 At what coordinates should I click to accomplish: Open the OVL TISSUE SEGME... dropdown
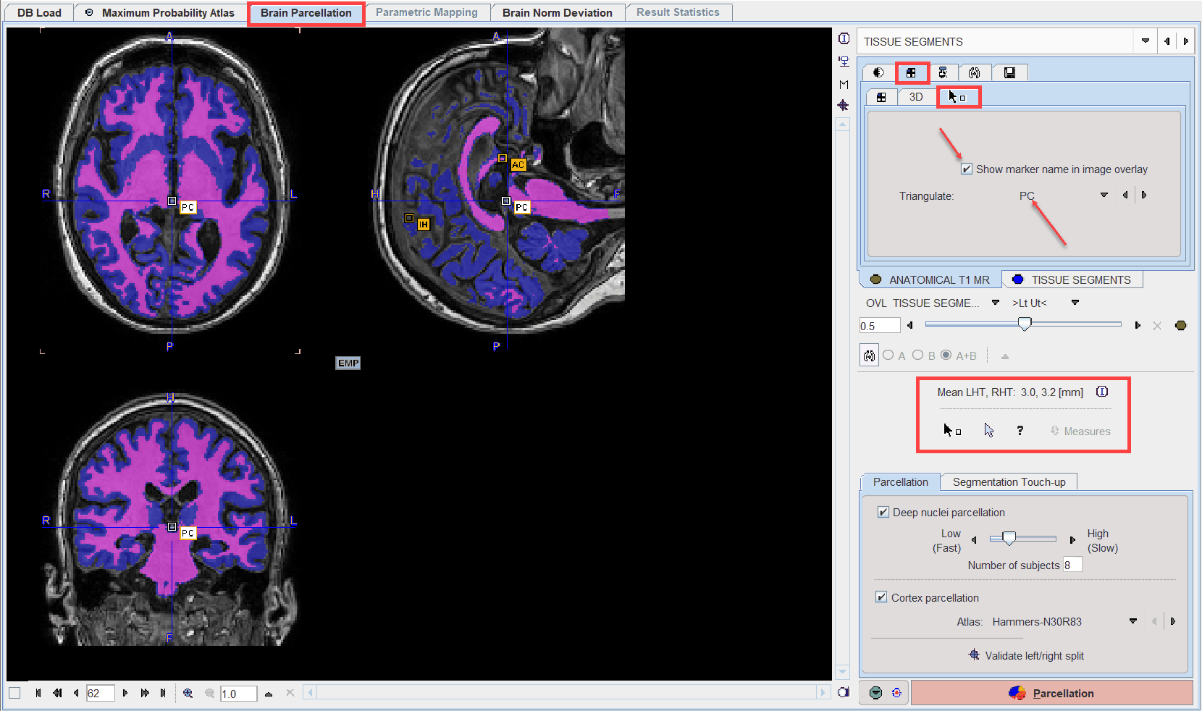point(996,303)
